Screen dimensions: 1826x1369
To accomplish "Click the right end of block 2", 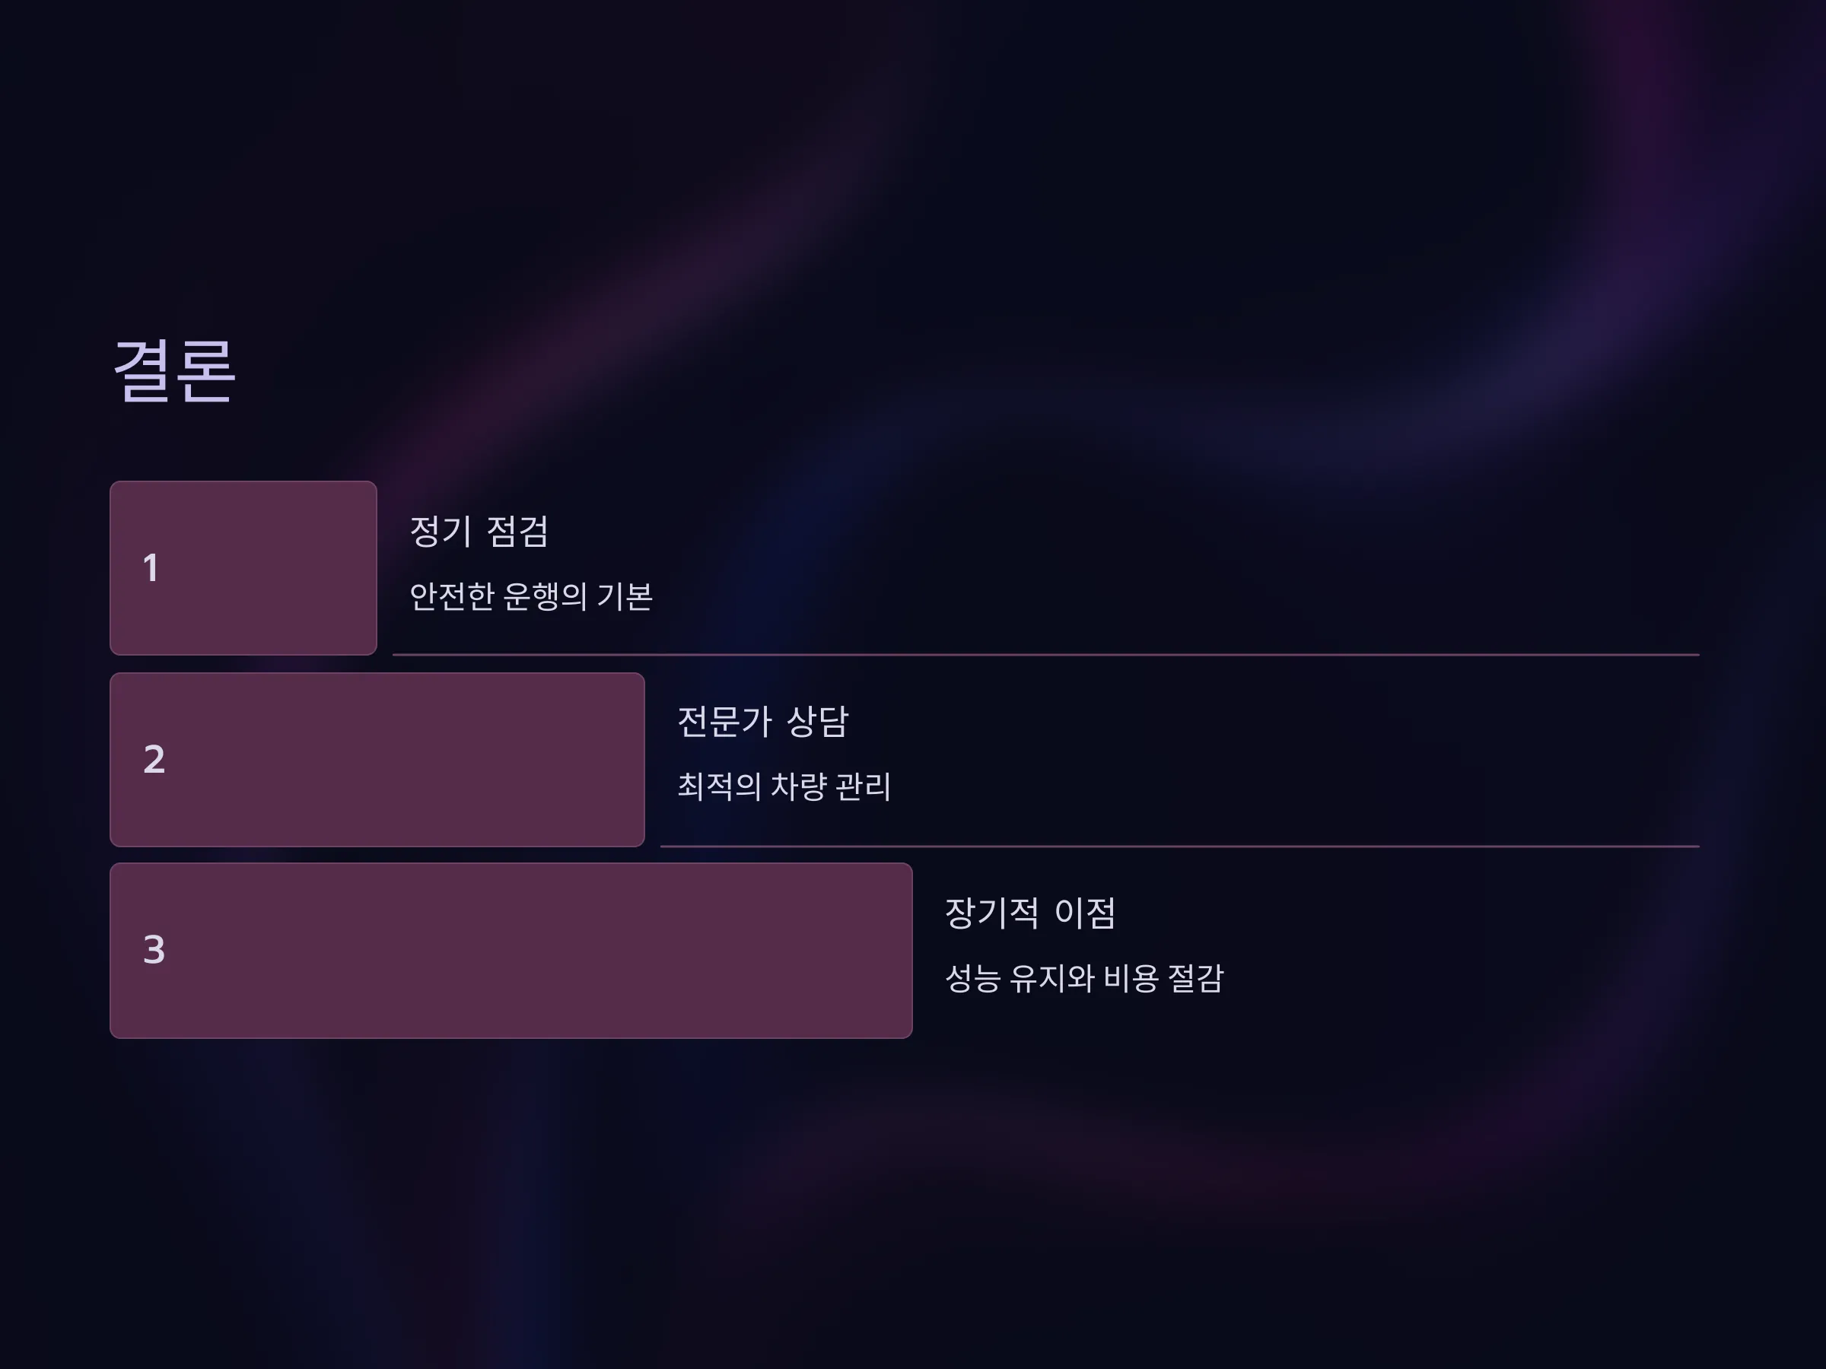I will pyautogui.click(x=628, y=759).
